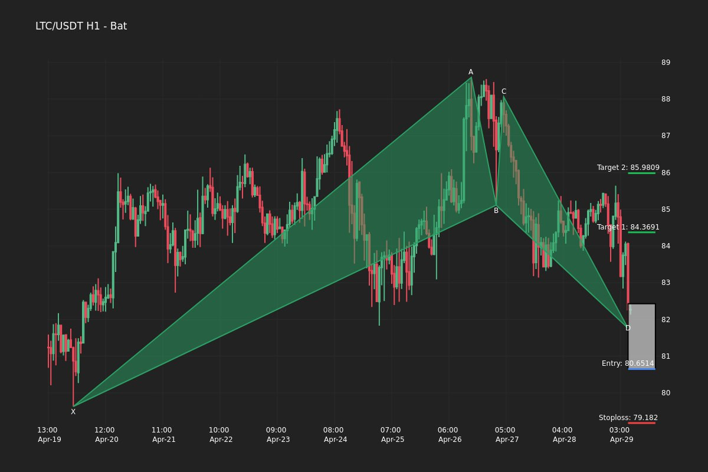Click the Entry: 80.6514 label

[x=628, y=363]
